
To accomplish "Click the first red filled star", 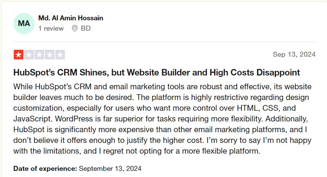I will pos(18,55).
